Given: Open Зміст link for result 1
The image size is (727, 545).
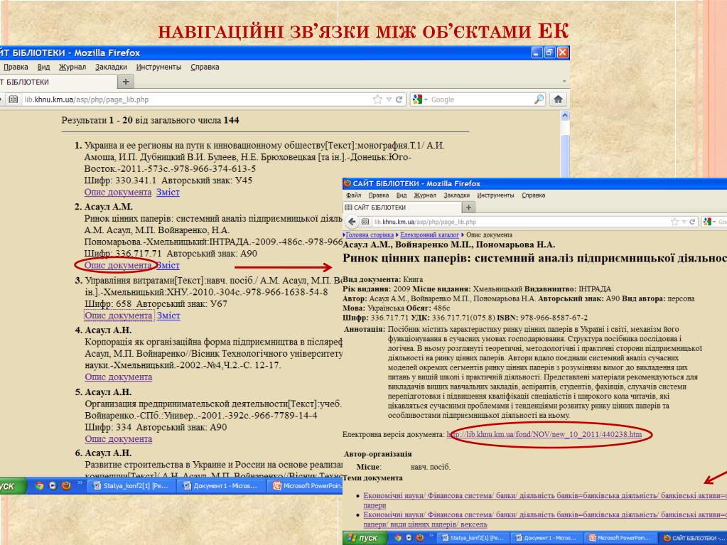Looking at the screenshot, I should pyautogui.click(x=168, y=192).
